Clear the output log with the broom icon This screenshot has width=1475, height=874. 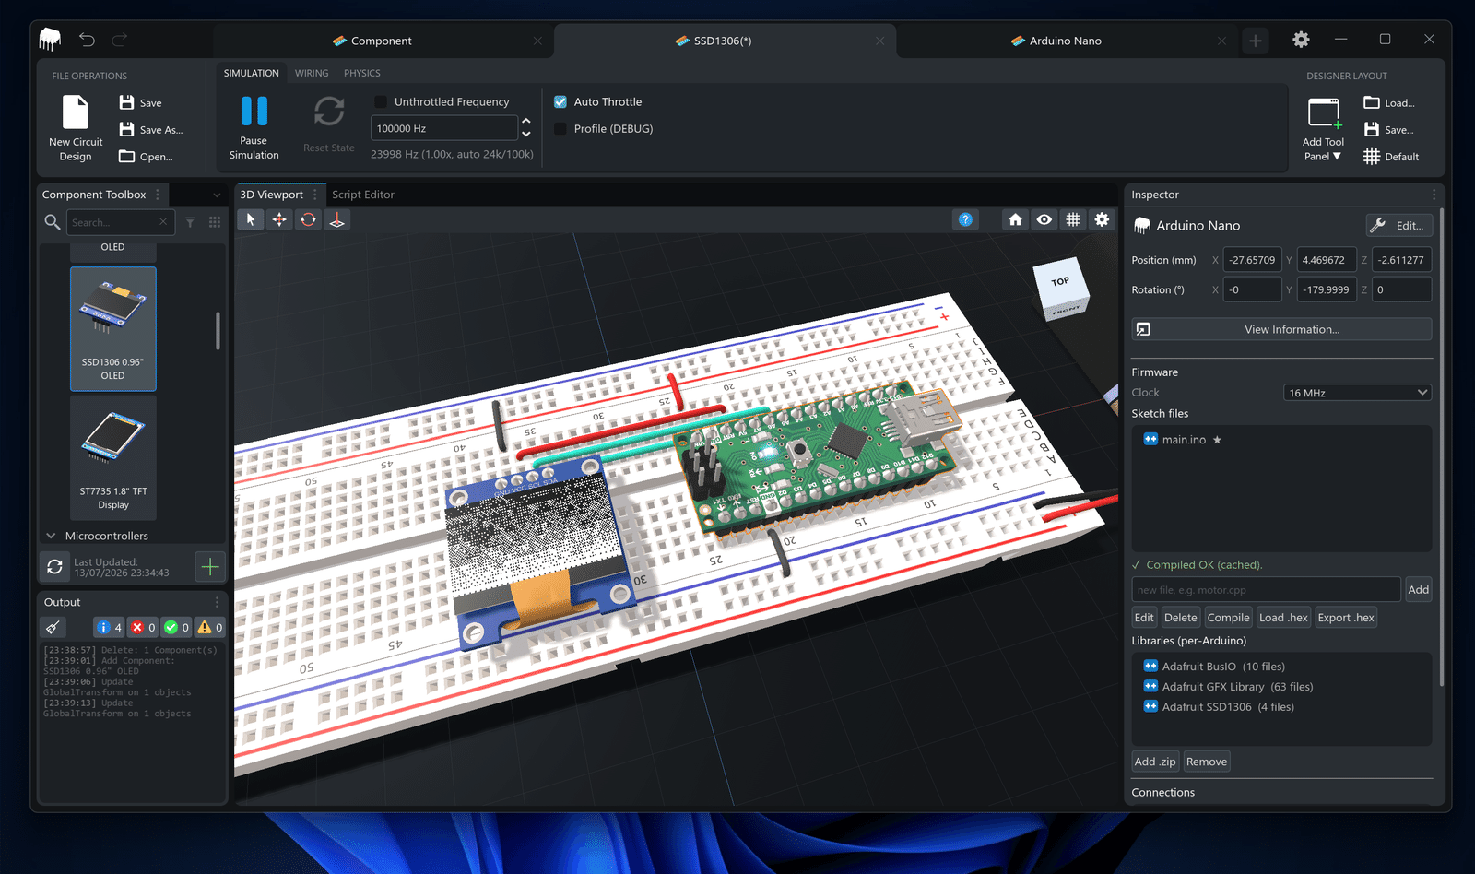click(x=53, y=627)
